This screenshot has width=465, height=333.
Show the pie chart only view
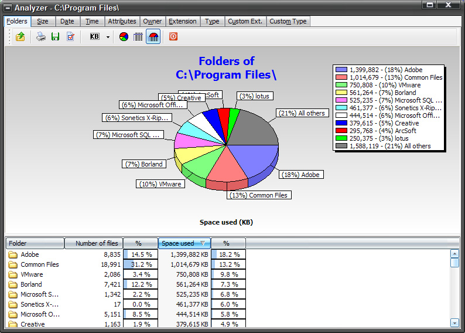(124, 37)
